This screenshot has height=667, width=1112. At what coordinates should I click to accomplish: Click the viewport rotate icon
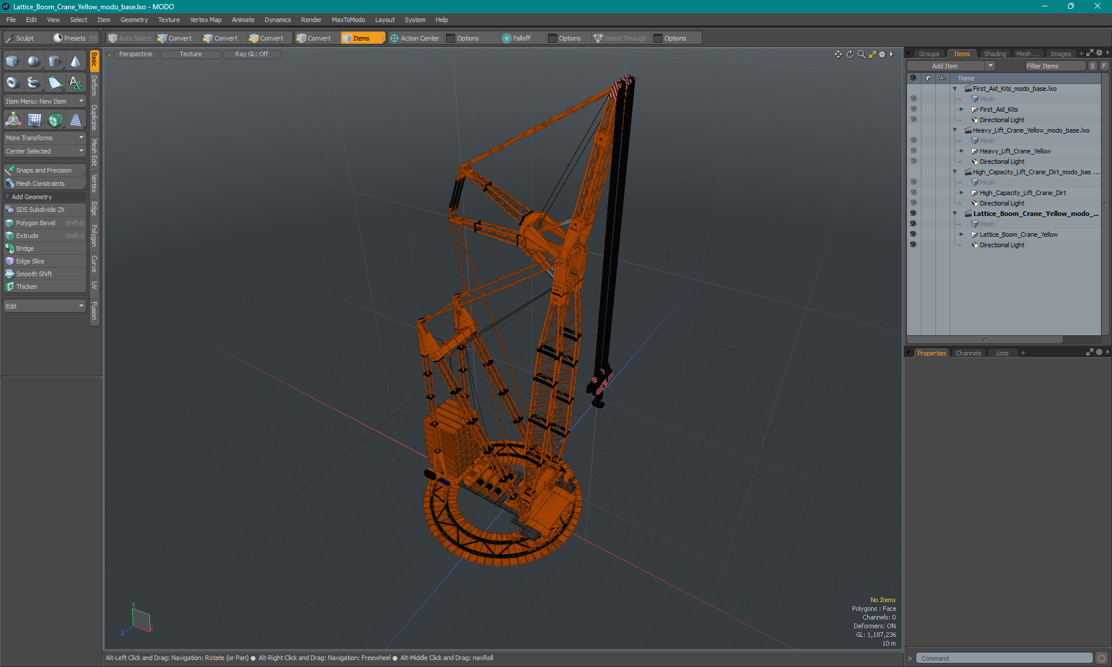pos(850,54)
